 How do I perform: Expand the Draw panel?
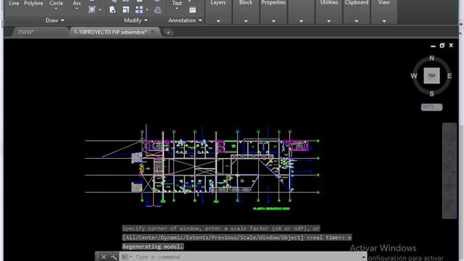tap(55, 20)
